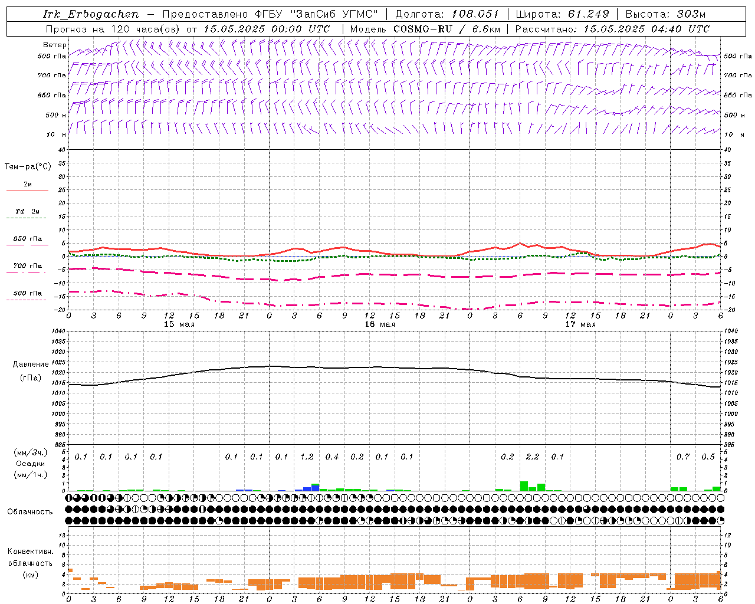Click the model name COSMO-RU / 6.6км
The height and width of the screenshot is (604, 755).
point(447,29)
